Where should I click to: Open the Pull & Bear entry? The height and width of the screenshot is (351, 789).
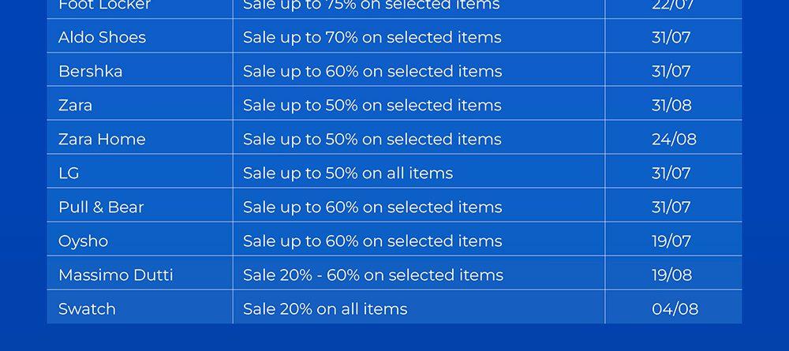coord(101,207)
